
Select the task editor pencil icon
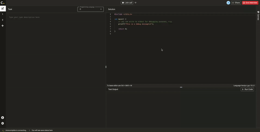pyautogui.click(x=3, y=9)
